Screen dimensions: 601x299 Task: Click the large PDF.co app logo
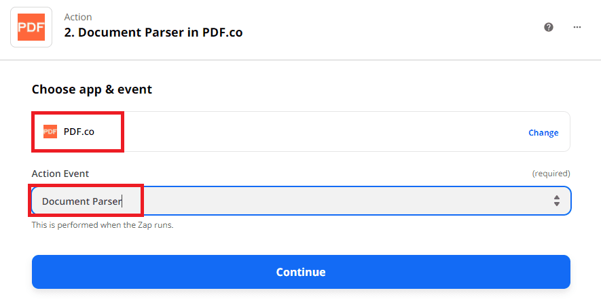tap(31, 26)
